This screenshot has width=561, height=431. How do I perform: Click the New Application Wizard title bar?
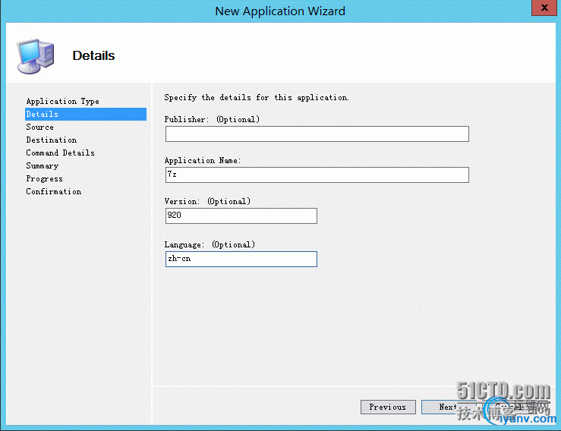coord(280,11)
